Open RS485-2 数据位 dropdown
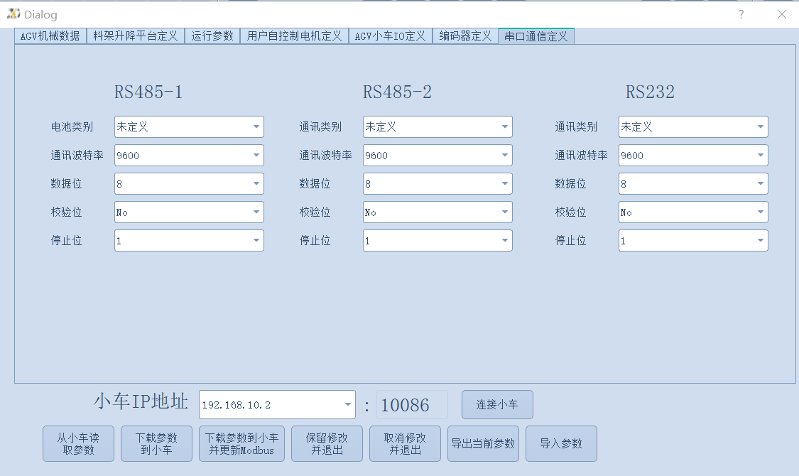 click(x=437, y=184)
